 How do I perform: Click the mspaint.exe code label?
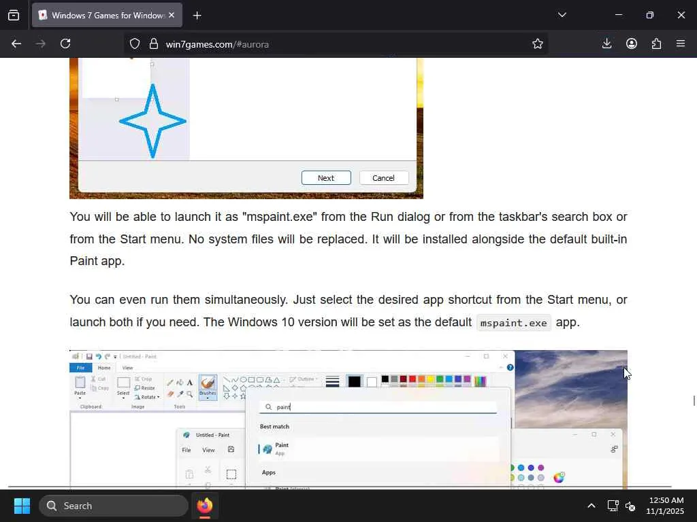click(x=513, y=323)
